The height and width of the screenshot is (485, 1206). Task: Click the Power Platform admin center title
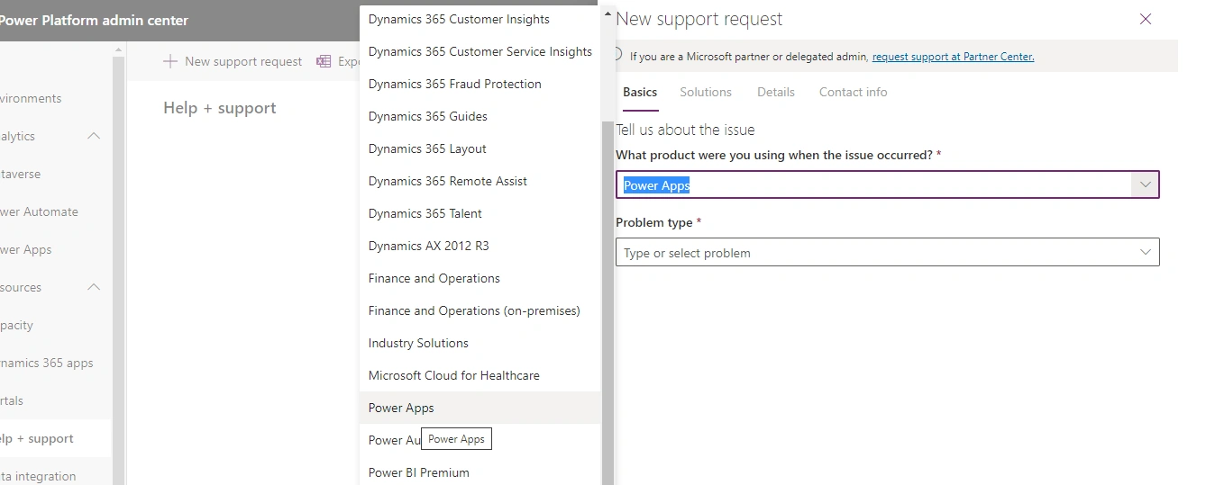(x=94, y=20)
